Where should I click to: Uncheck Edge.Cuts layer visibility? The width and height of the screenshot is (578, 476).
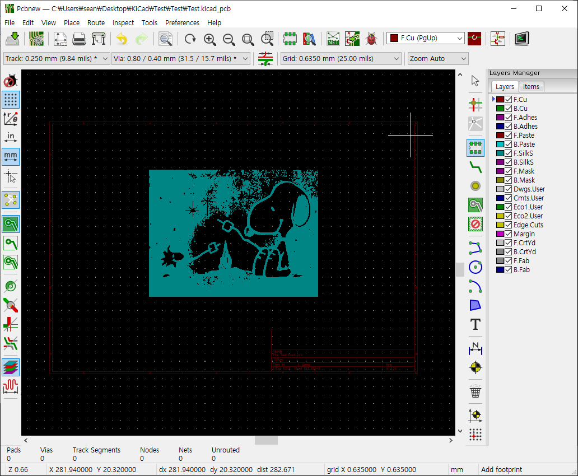[x=509, y=225]
